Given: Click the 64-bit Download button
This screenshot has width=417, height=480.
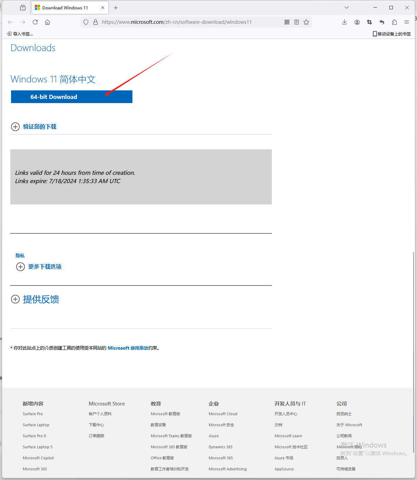Looking at the screenshot, I should (x=72, y=97).
